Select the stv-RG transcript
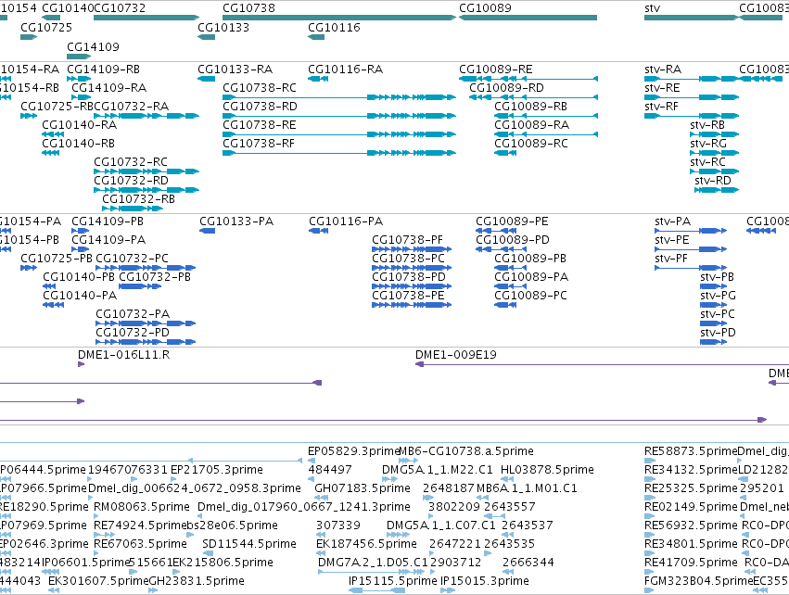This screenshot has height=595, width=789. [714, 153]
